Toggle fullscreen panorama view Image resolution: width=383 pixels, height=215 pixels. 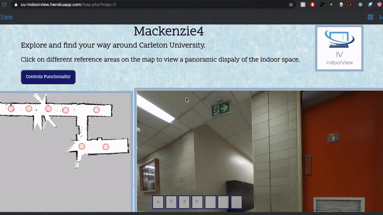[236, 202]
